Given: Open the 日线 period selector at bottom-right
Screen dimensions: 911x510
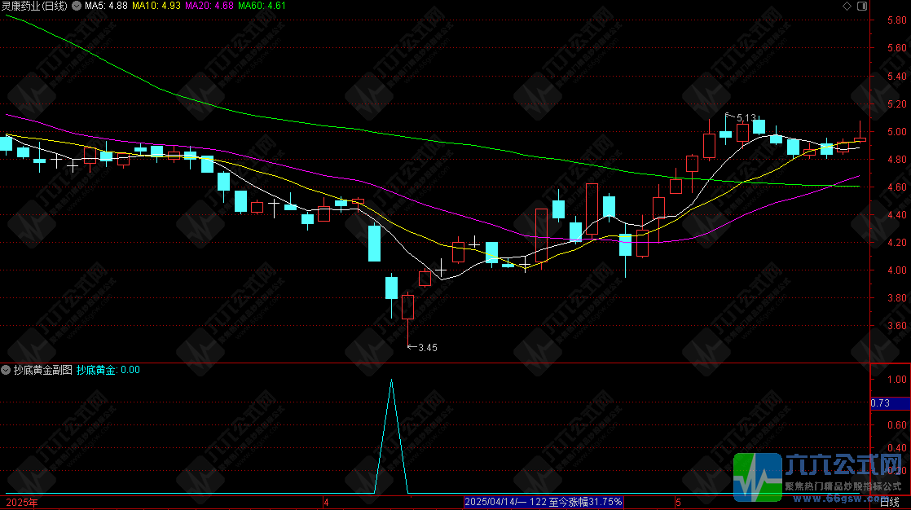Looking at the screenshot, I should pyautogui.click(x=890, y=503).
